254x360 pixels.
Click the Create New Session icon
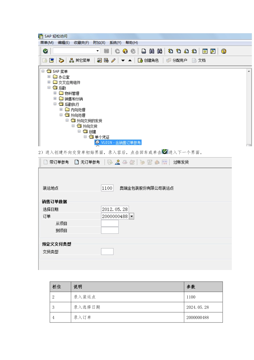205,51
